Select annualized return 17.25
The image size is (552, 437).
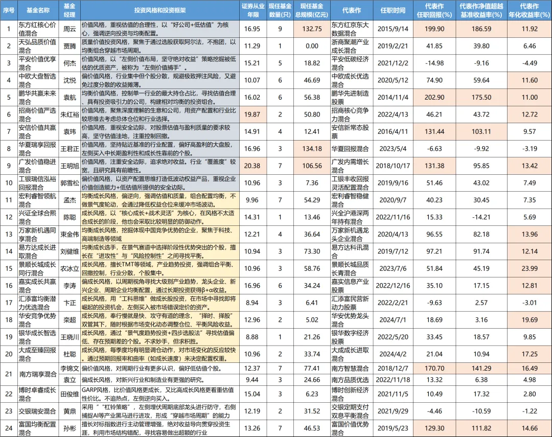[x=530, y=354]
